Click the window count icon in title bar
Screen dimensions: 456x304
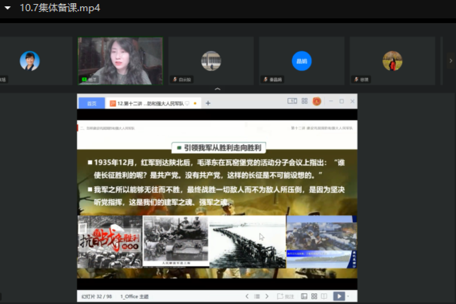point(292,101)
